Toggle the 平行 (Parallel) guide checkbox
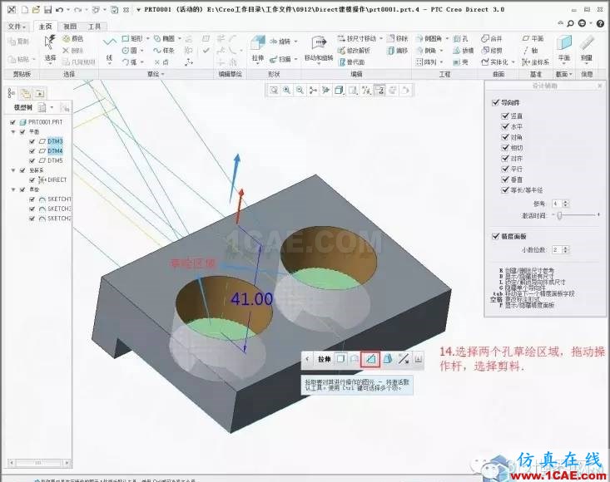The width and height of the screenshot is (610, 482). (x=505, y=169)
